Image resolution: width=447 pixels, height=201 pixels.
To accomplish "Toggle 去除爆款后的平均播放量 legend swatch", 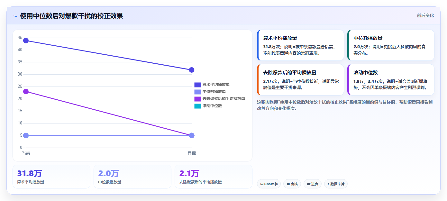I will point(198,99).
